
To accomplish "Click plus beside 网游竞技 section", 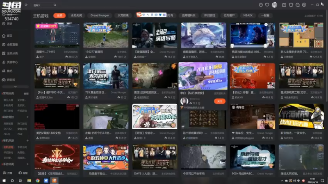I will tap(27, 117).
